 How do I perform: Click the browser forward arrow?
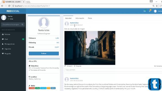click(6, 6)
